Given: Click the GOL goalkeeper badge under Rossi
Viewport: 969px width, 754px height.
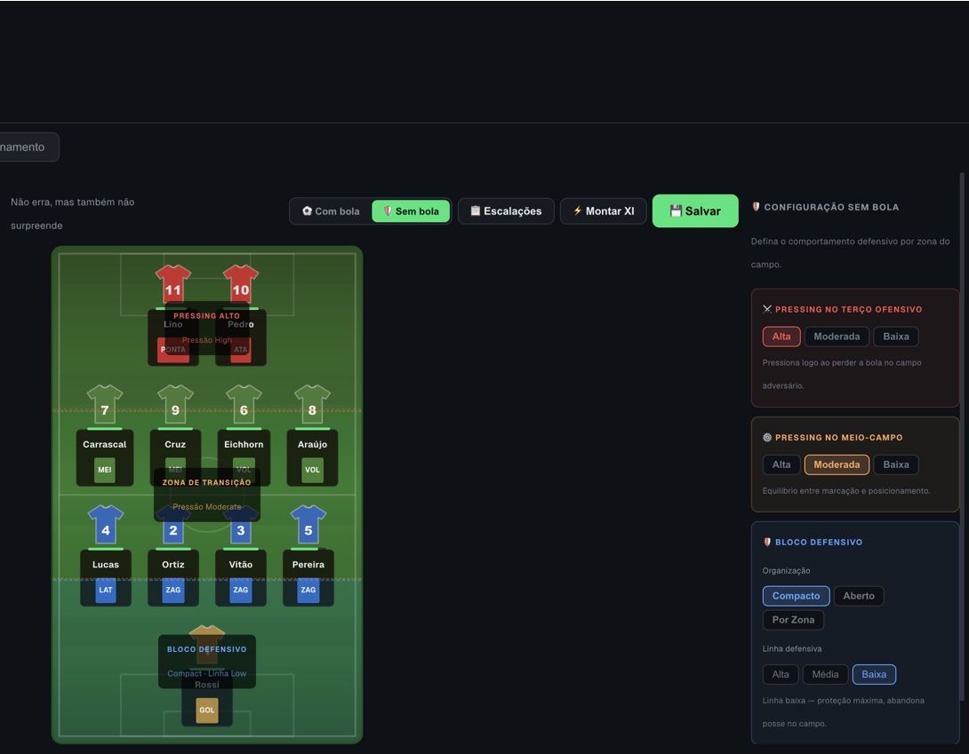Looking at the screenshot, I should pos(207,710).
